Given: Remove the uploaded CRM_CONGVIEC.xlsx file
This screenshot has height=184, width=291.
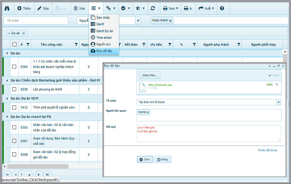Looking at the screenshot, I should coord(277,84).
